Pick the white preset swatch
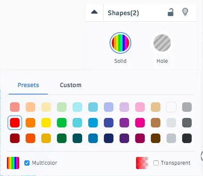 [171, 107]
